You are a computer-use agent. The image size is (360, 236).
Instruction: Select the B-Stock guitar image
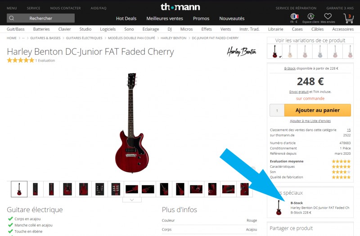279,207
